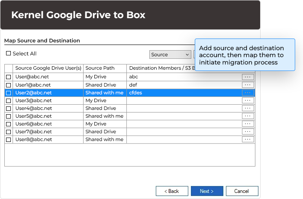Click empty destination cell for User8@abc.net
The width and height of the screenshot is (303, 199).
[x=184, y=139]
